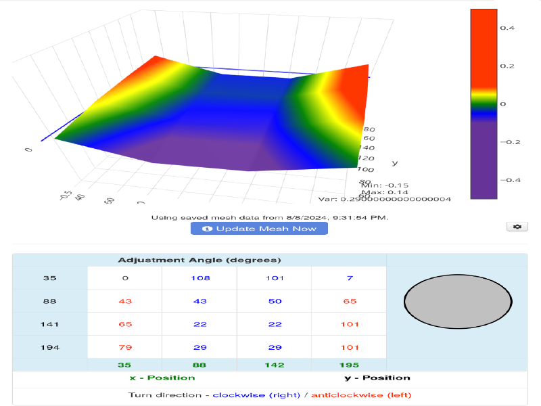The image size is (541, 406).
Task: Click the red cell showing 79
Action: (x=124, y=347)
